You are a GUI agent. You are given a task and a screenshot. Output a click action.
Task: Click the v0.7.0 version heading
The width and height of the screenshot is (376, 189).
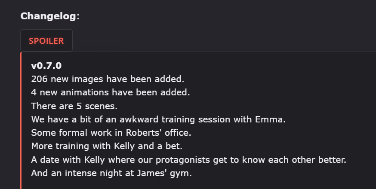pyautogui.click(x=46, y=66)
